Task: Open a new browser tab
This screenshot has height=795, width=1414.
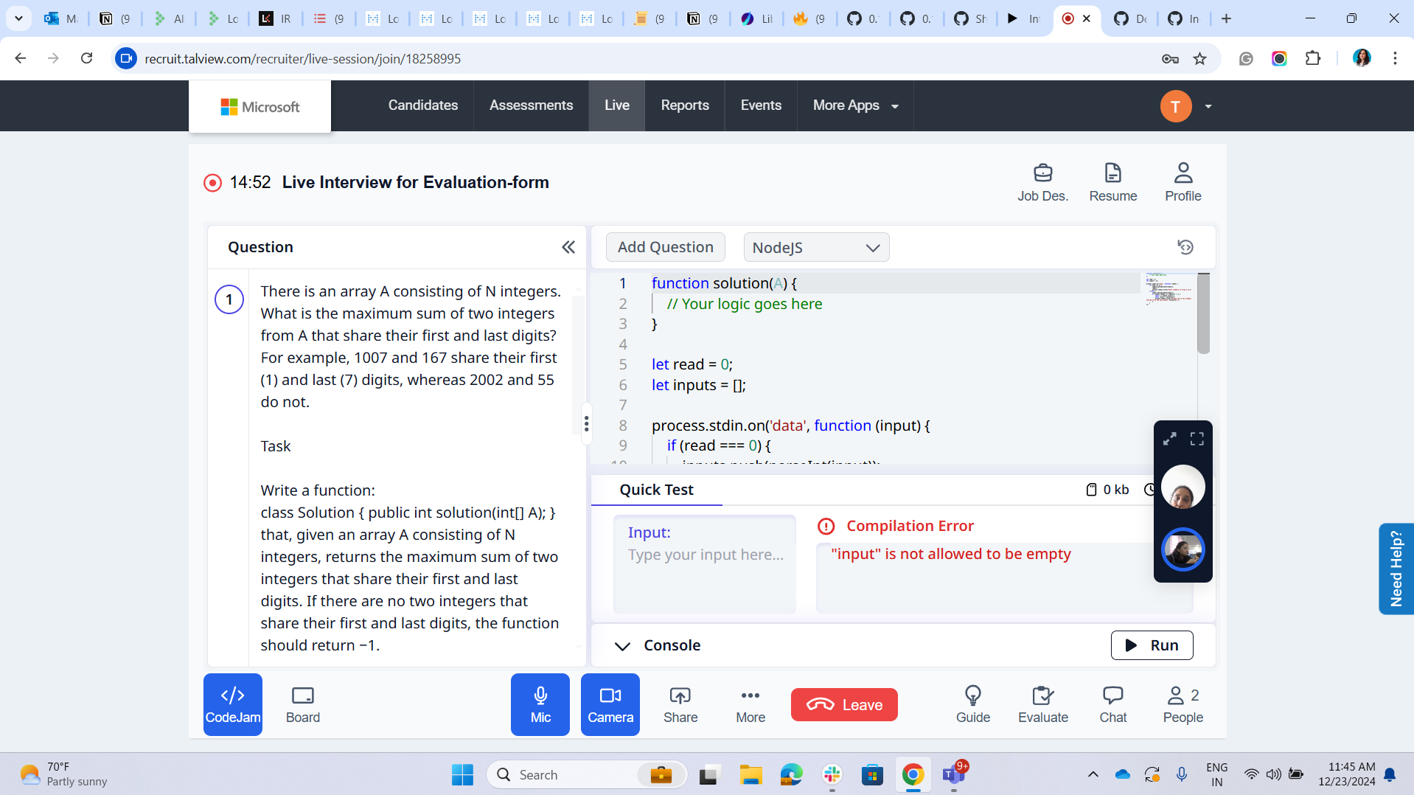Action: [1226, 18]
